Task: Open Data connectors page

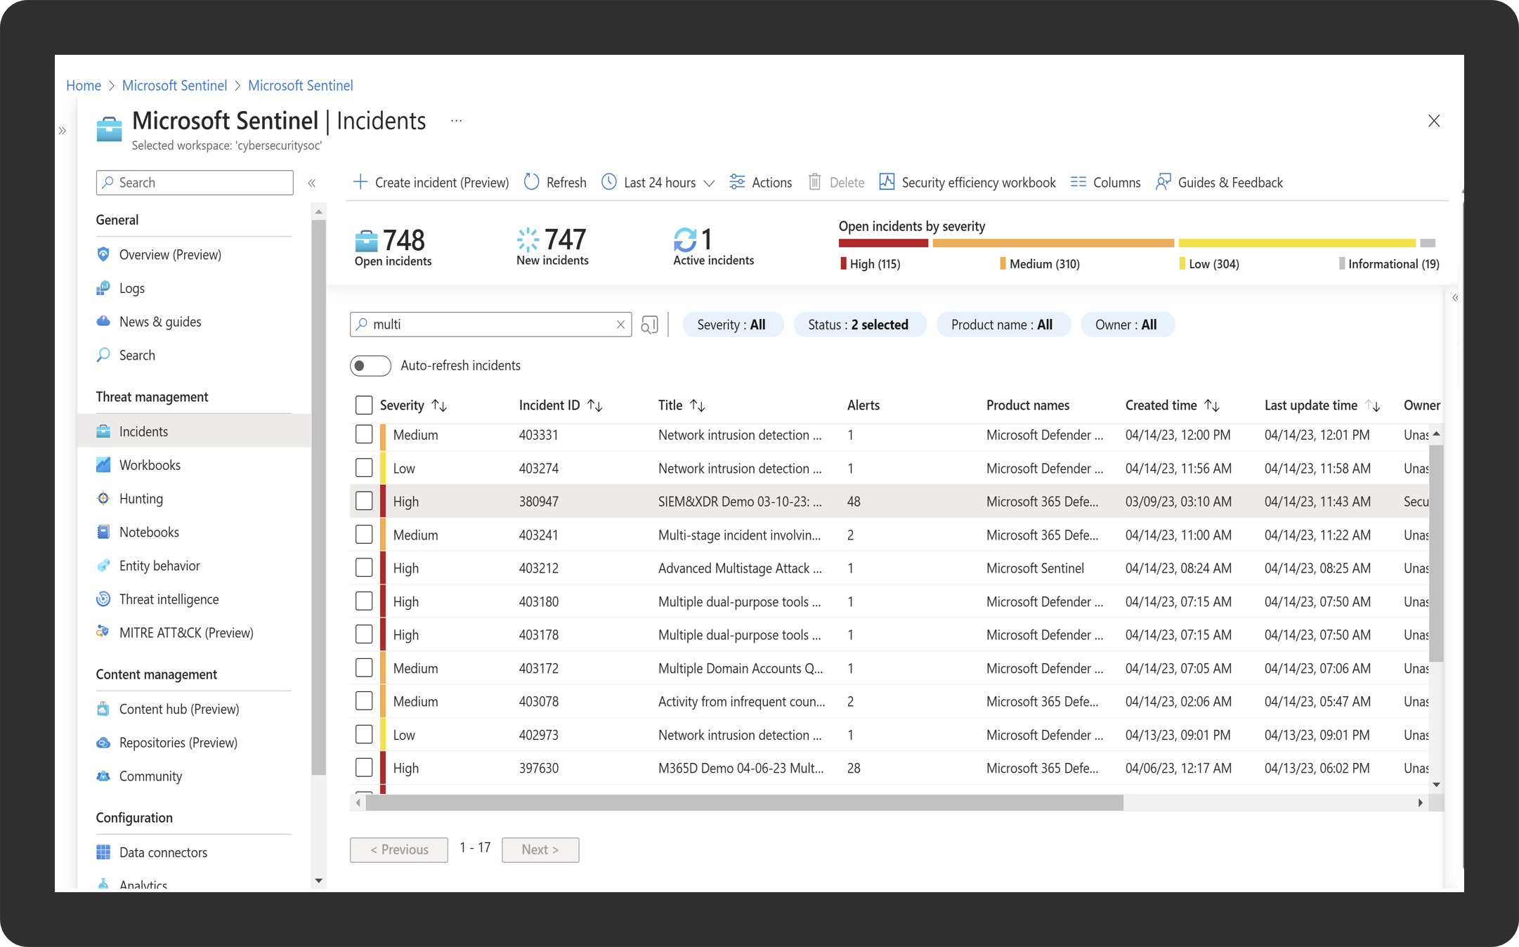Action: point(163,852)
